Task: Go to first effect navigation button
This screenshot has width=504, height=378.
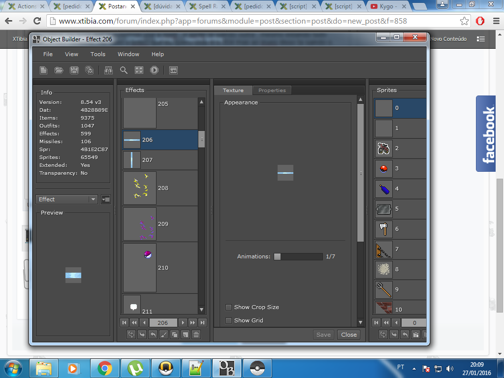Action: coord(125,322)
